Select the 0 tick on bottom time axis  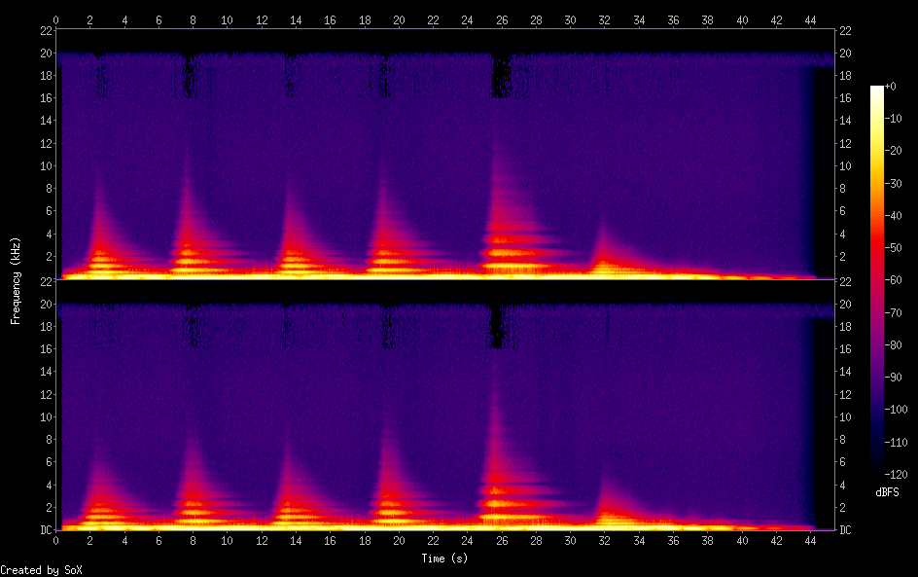click(x=56, y=540)
